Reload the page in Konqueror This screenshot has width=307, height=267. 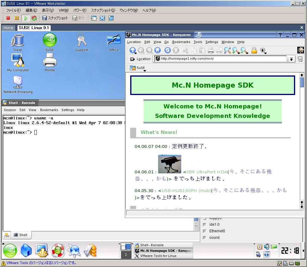[x=167, y=50]
